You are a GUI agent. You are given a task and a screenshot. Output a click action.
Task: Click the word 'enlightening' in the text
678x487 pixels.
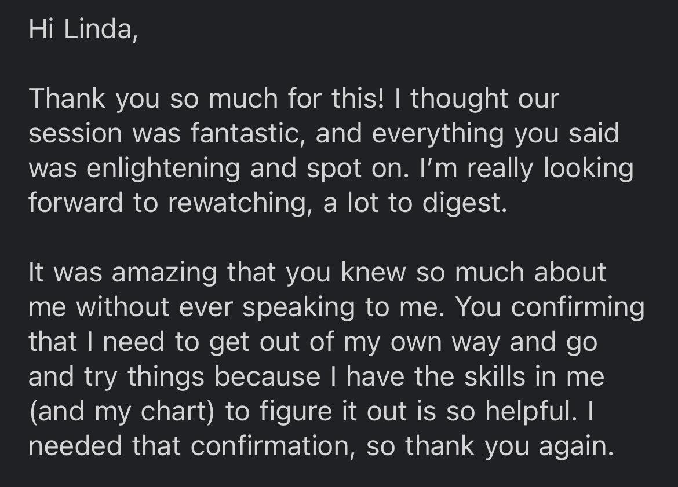[x=162, y=169]
